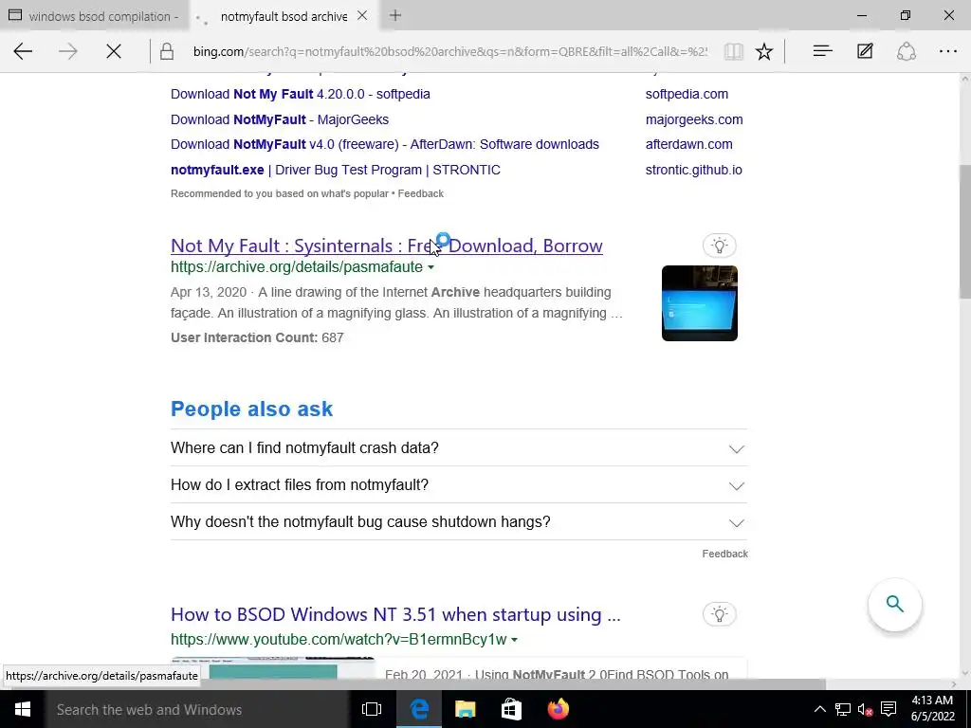The image size is (971, 728).
Task: Open Edge More actions ellipsis menu
Action: tap(948, 51)
